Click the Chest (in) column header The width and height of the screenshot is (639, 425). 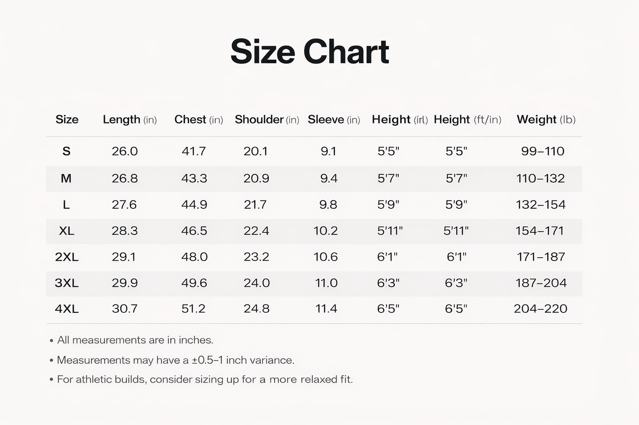pyautogui.click(x=199, y=120)
